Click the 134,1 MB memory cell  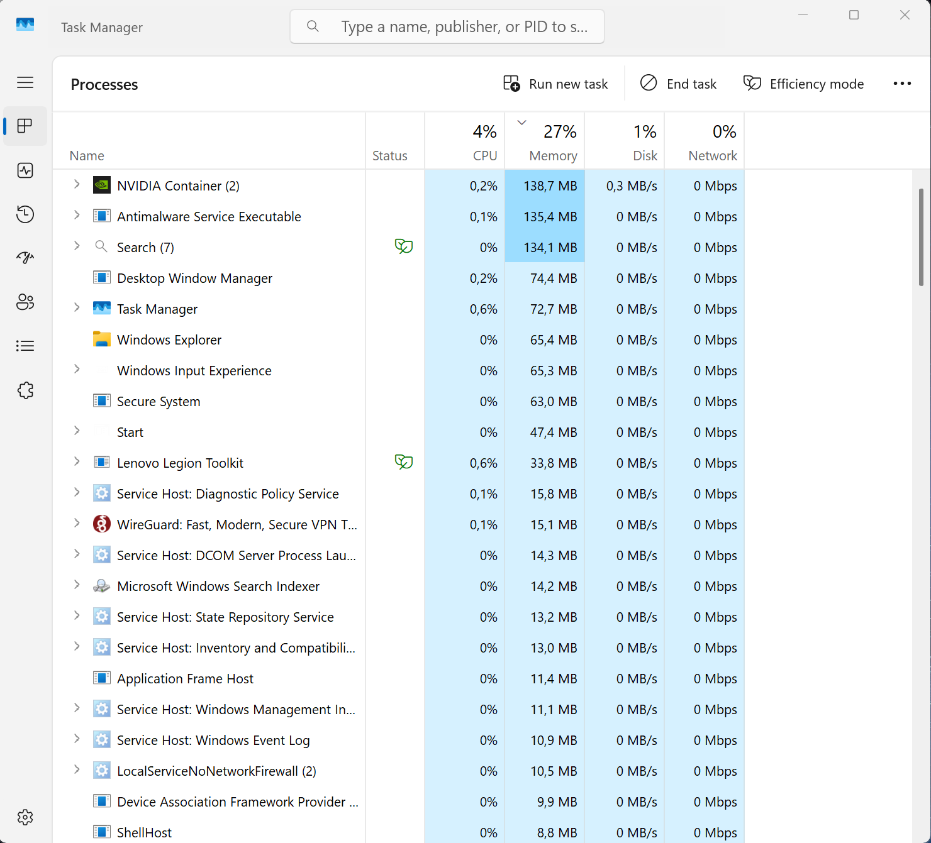pos(545,248)
